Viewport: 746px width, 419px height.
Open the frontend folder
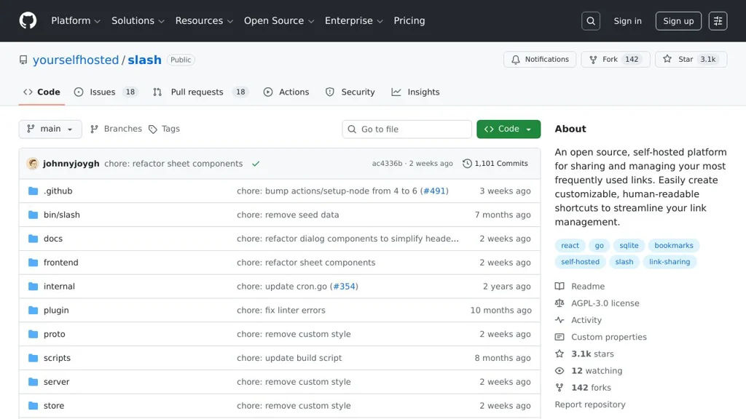click(x=61, y=263)
